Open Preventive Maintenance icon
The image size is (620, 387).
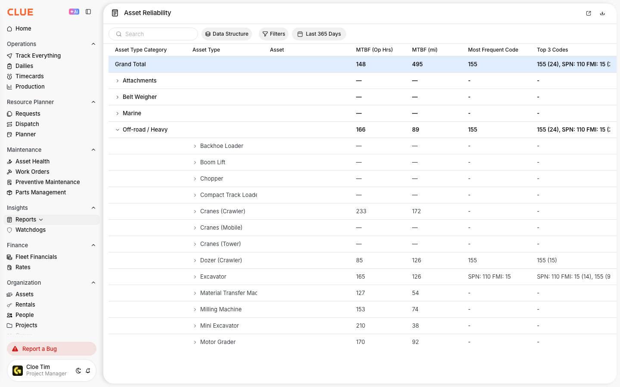click(x=9, y=182)
